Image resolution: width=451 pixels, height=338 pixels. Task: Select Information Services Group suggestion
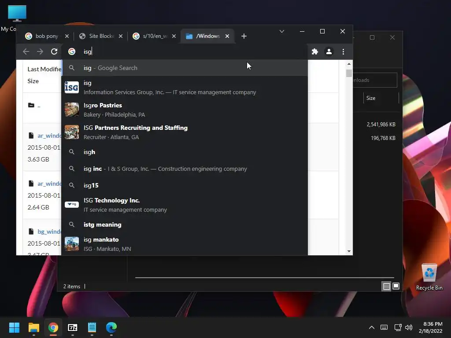tap(185, 88)
